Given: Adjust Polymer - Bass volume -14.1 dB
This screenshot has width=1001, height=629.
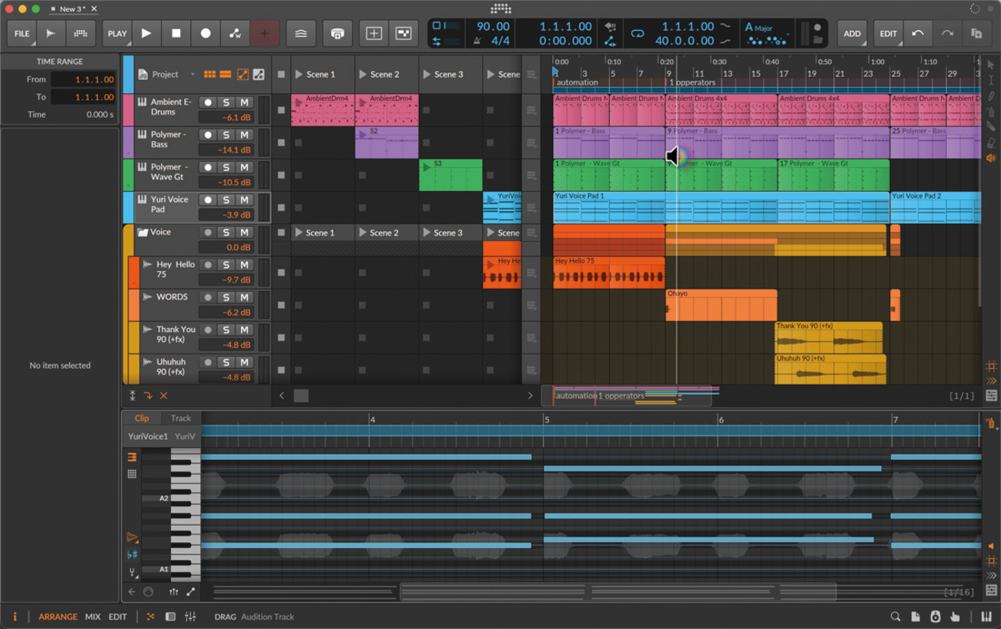Looking at the screenshot, I should [x=226, y=150].
